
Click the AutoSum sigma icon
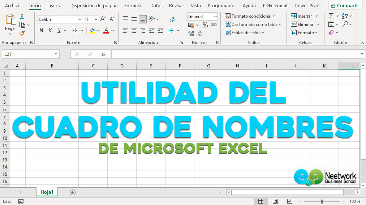(331, 16)
